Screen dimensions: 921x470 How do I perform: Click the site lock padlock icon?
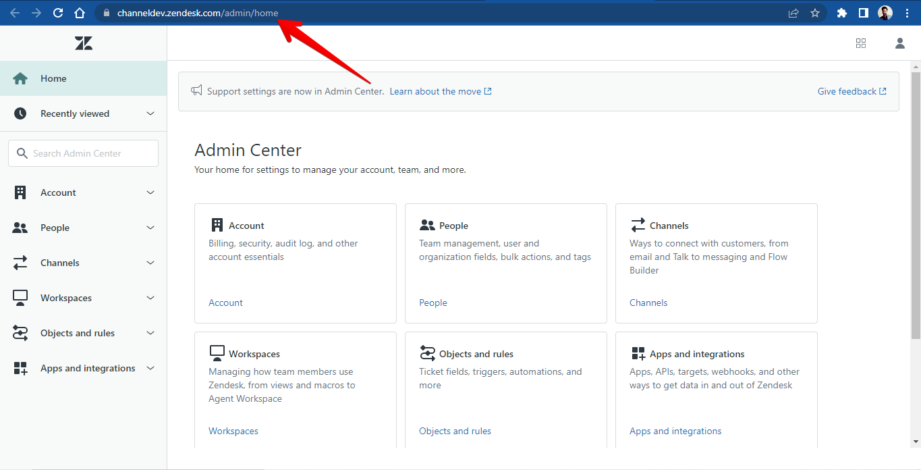point(106,13)
